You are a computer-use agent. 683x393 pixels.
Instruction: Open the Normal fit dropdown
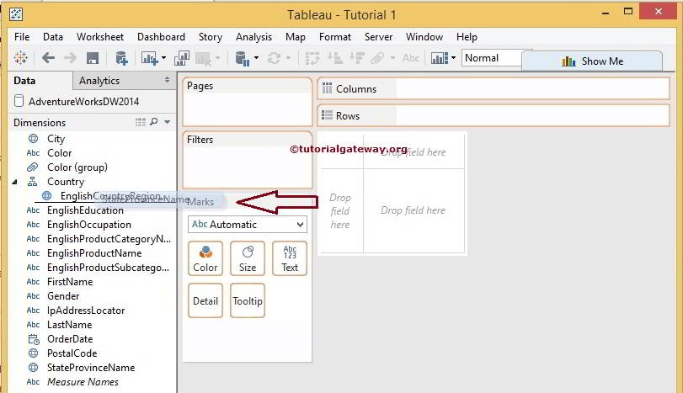[x=492, y=58]
